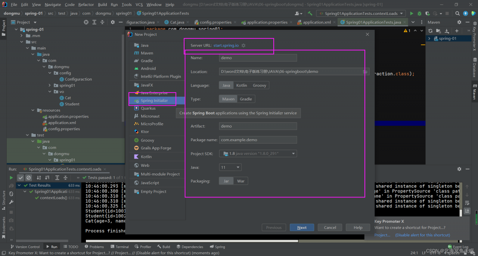Click Cancel button in New Project dialog
Screen dimensions: 478x256
pyautogui.click(x=330, y=228)
